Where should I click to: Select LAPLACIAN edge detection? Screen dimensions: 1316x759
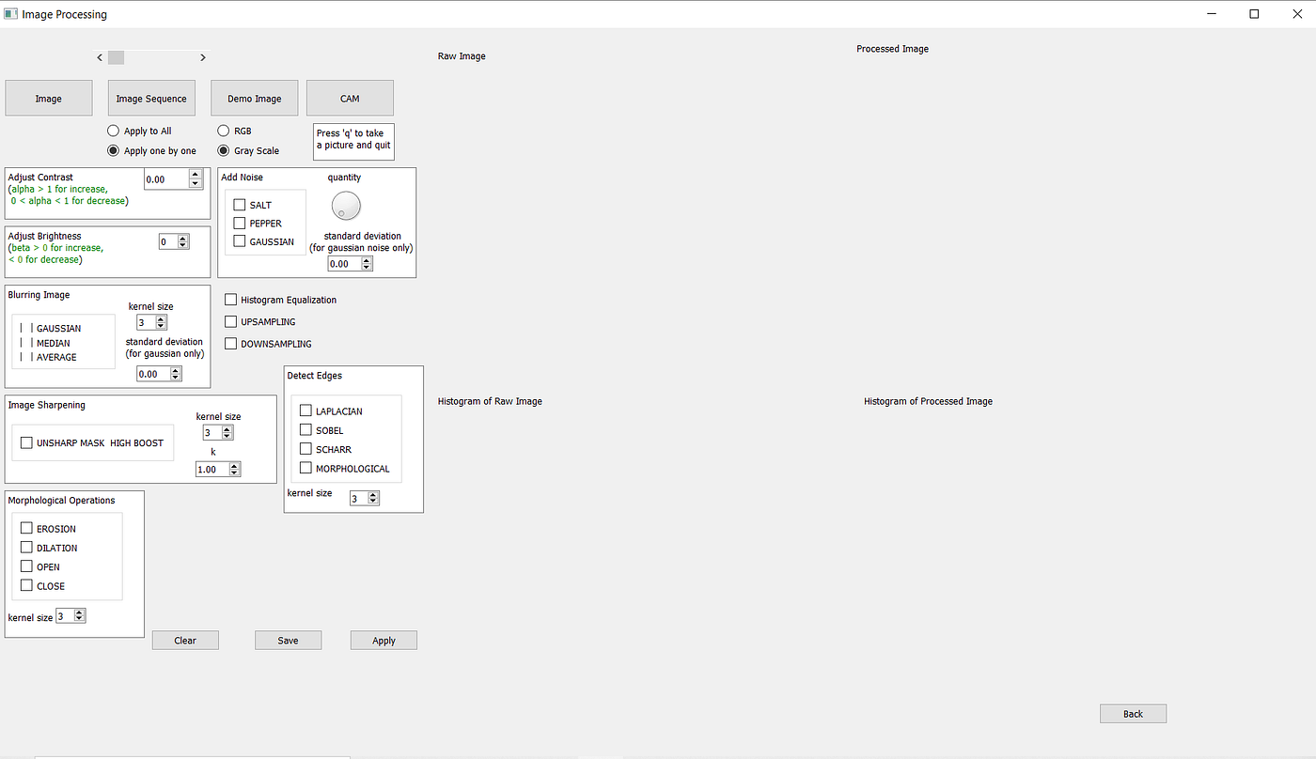(305, 410)
